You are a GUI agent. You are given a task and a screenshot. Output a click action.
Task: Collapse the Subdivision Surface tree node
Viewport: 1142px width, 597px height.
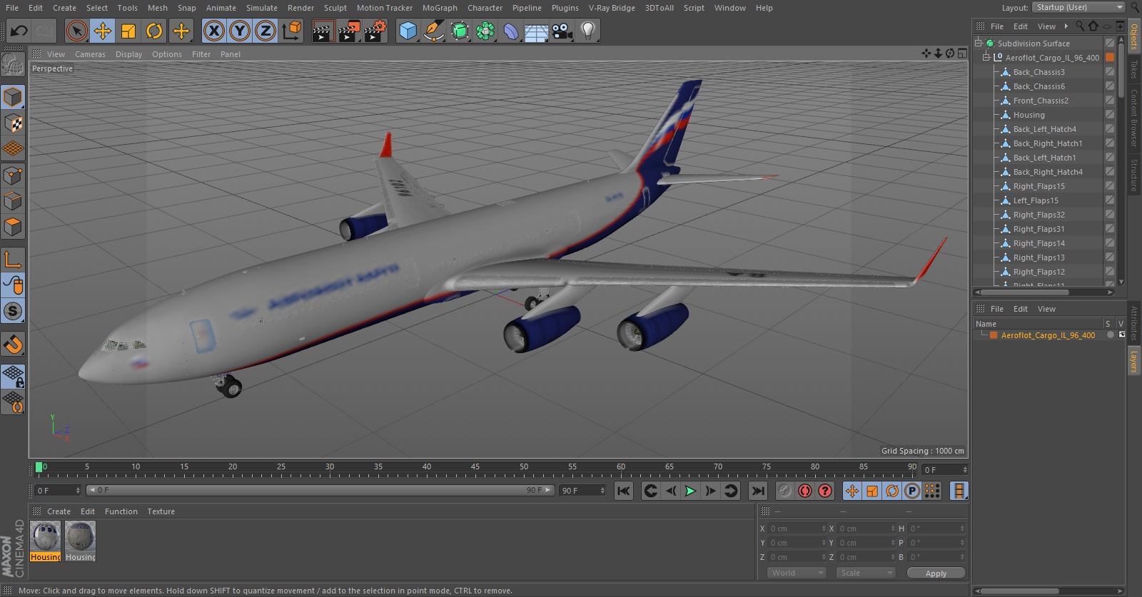(979, 43)
